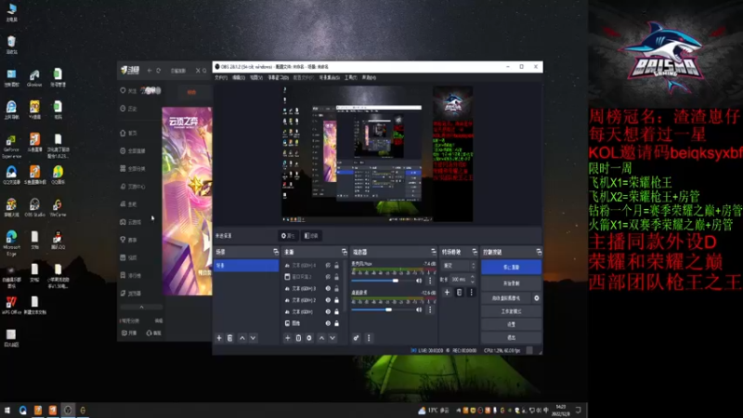Hide 文本 (GDI+) 3 source via eye
This screenshot has width=743, height=418.
(328, 288)
